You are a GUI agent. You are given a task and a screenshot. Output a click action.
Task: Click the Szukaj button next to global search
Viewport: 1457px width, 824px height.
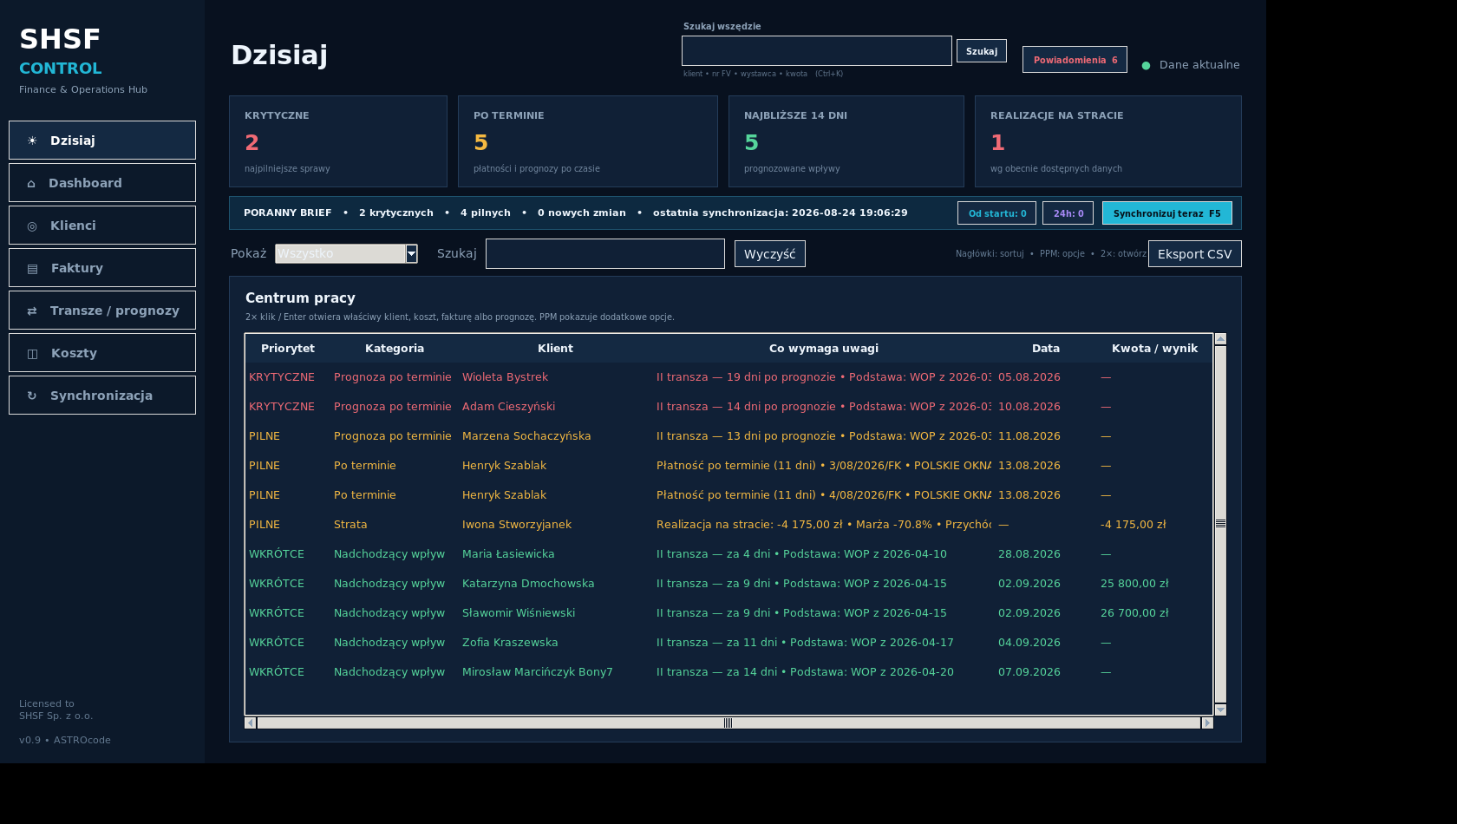click(x=982, y=51)
